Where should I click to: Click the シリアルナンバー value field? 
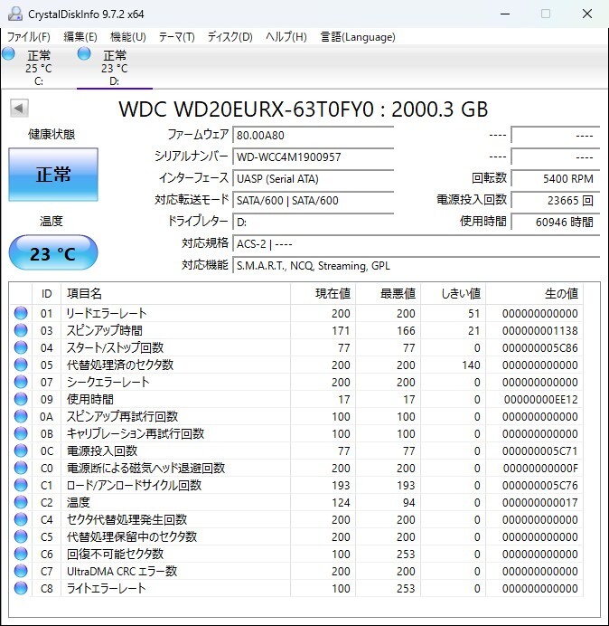pyautogui.click(x=313, y=156)
